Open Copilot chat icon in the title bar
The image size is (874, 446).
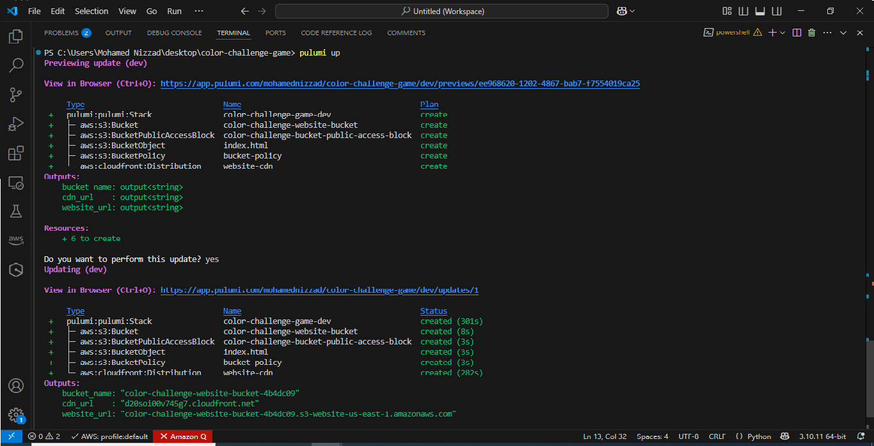(x=621, y=11)
